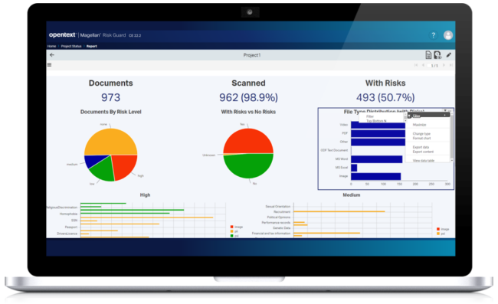This screenshot has height=304, width=498.
Task: Click the green 'No' pie slice
Action: (x=248, y=167)
